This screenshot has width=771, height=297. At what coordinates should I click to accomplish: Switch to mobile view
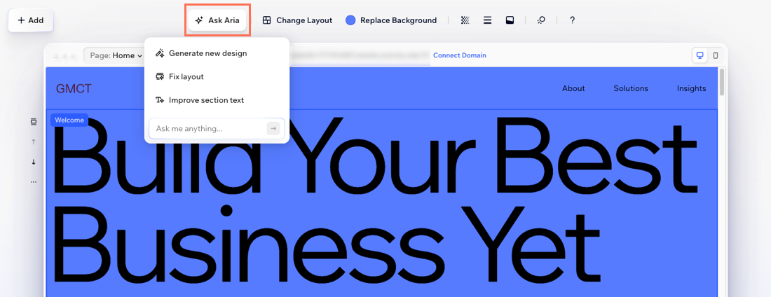click(x=715, y=55)
